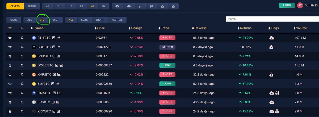Screen dimensions: 319x117
Task: Favorite LTC/BTC with its star
Action: coord(10,102)
